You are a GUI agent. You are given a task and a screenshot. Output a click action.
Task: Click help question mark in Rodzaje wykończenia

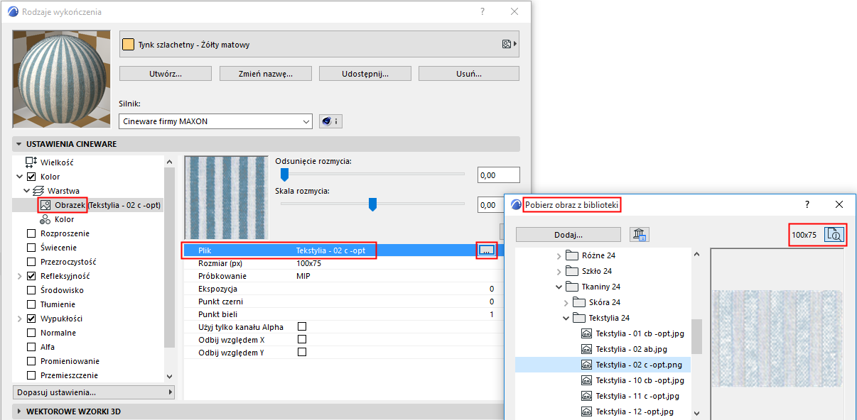[483, 12]
